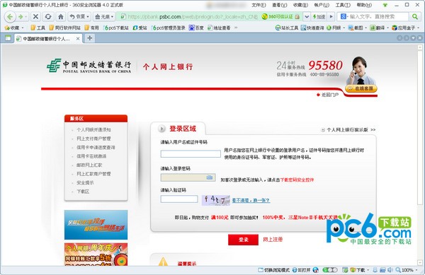Viewport: 425px width, 275px height.
Task: Open the 地址查看 bookmark
Action: tap(219, 28)
